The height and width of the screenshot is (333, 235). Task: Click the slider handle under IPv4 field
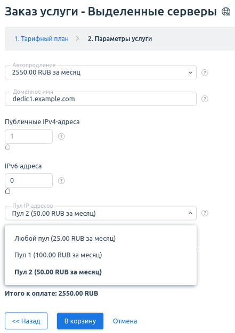[x=7, y=147]
